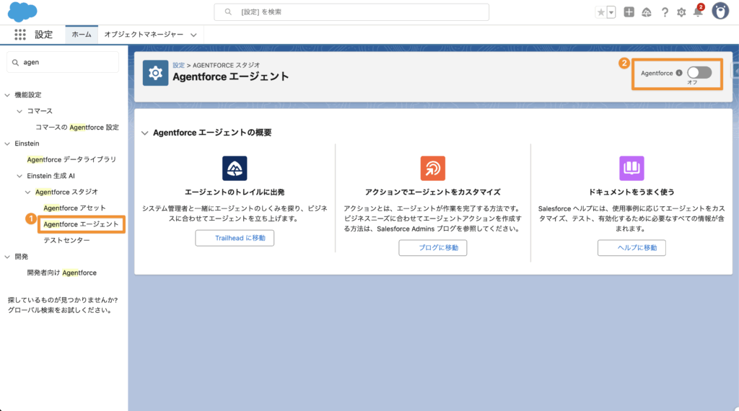The height and width of the screenshot is (411, 739).
Task: Open コマースの Agentforce 設定
Action: pyautogui.click(x=77, y=127)
